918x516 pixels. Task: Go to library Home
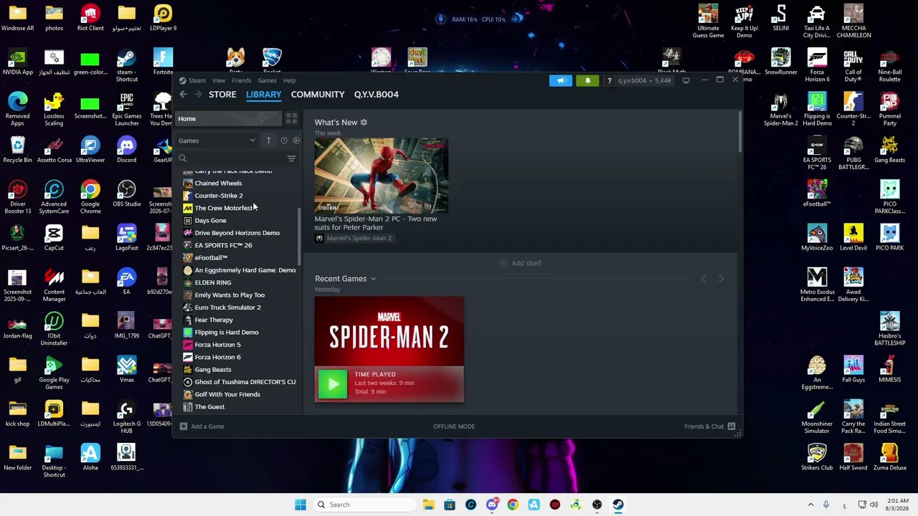(228, 118)
